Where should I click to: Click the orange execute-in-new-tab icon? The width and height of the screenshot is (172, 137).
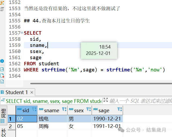2,3
